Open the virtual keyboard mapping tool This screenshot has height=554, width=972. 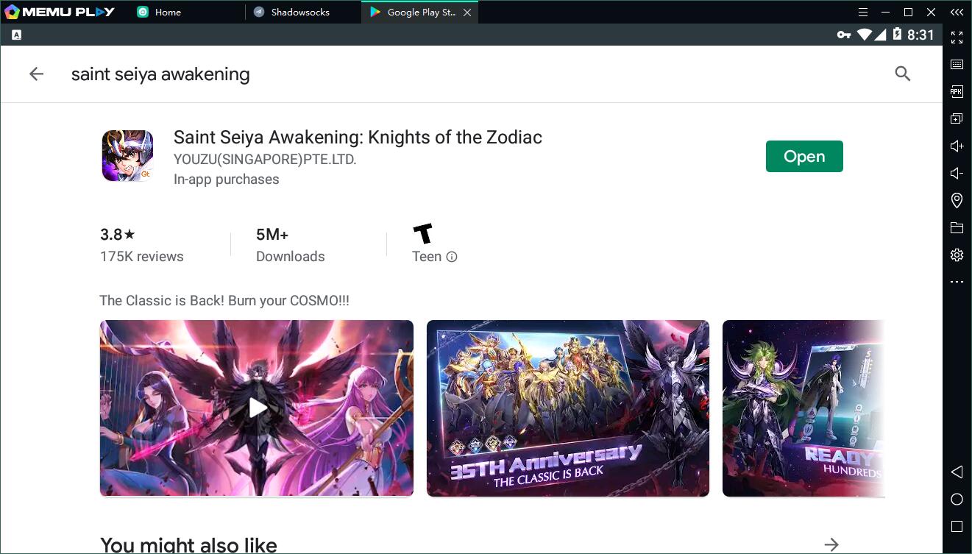[957, 64]
